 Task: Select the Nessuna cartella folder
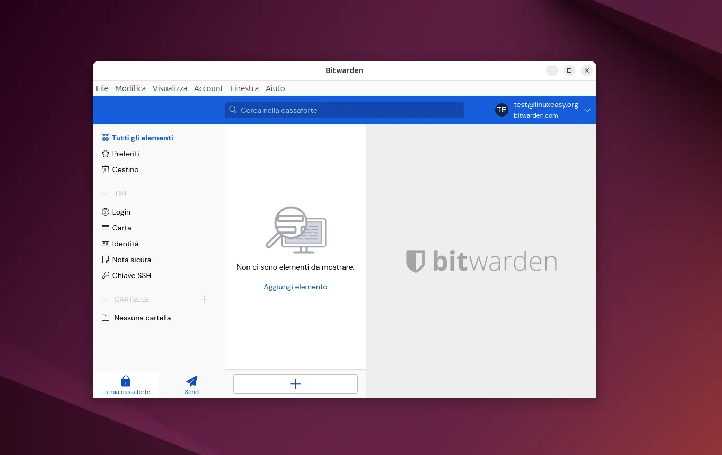click(141, 318)
